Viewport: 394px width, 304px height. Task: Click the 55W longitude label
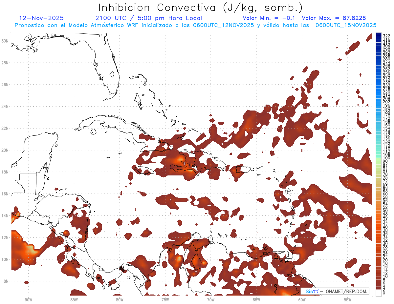point(348,300)
